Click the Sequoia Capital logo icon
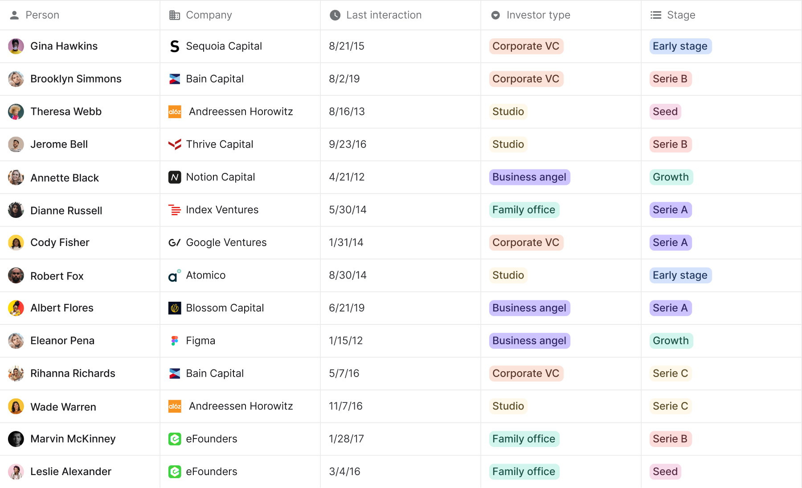This screenshot has width=802, height=488. tap(175, 46)
